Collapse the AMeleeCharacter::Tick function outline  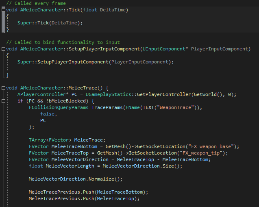[x=3, y=10]
